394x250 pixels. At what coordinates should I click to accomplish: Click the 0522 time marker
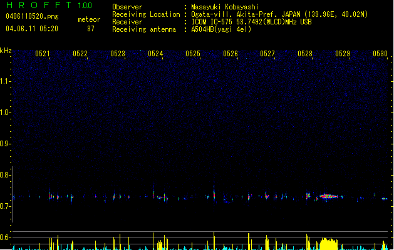tap(80, 54)
